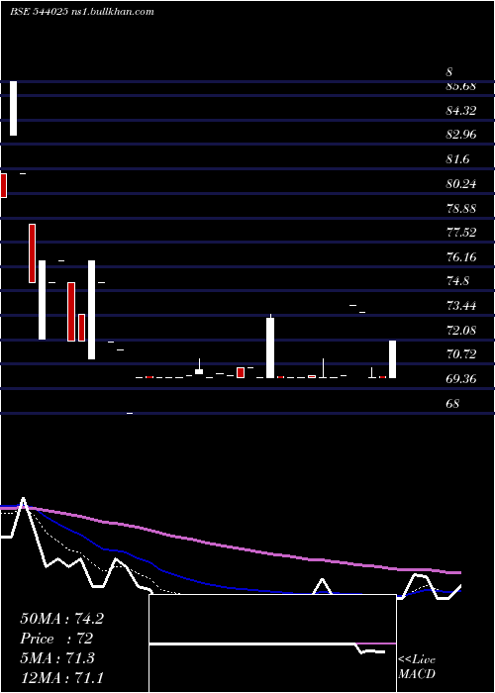Click the 81.6 price level label
The width and height of the screenshot is (495, 693).
click(458, 159)
